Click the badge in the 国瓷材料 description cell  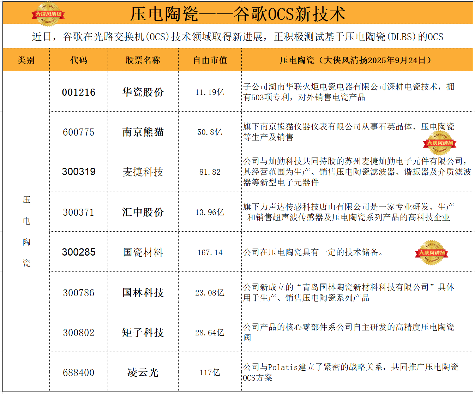(x=432, y=252)
